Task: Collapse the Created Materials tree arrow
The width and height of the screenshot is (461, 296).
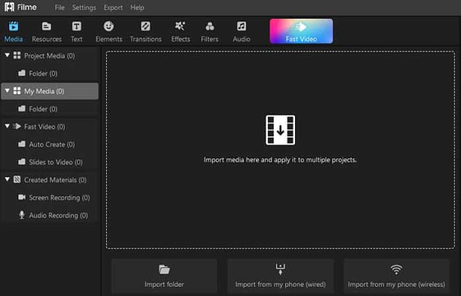Action: tap(7, 179)
